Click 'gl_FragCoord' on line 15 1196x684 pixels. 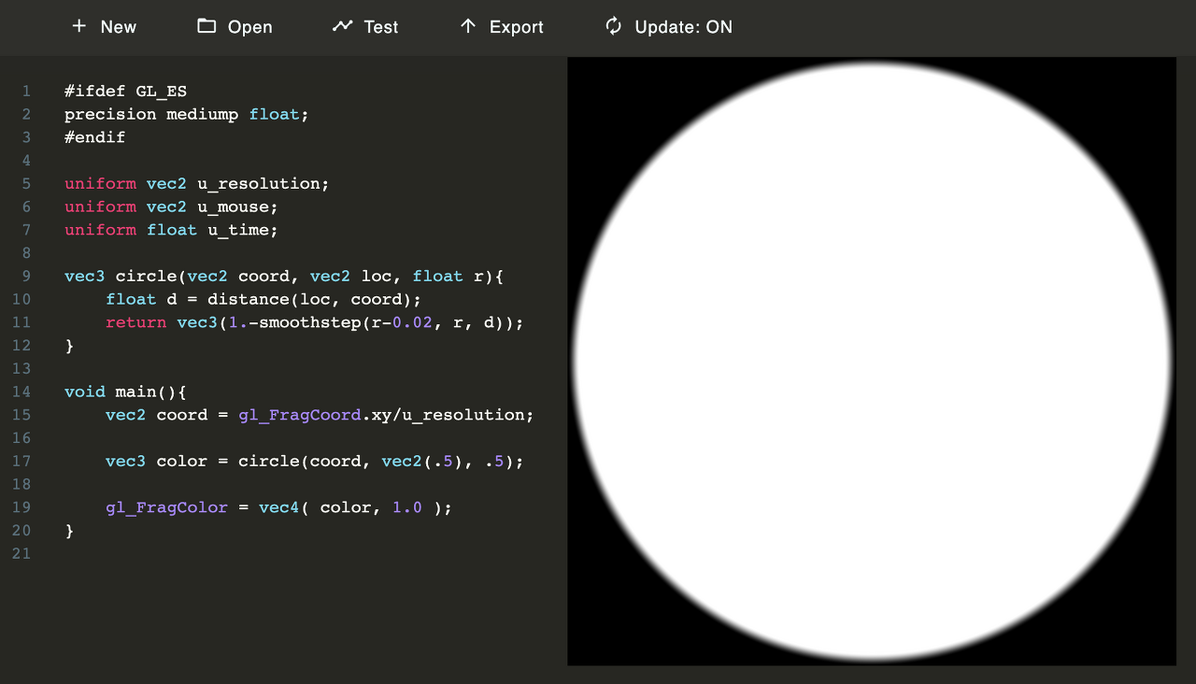[x=300, y=415]
